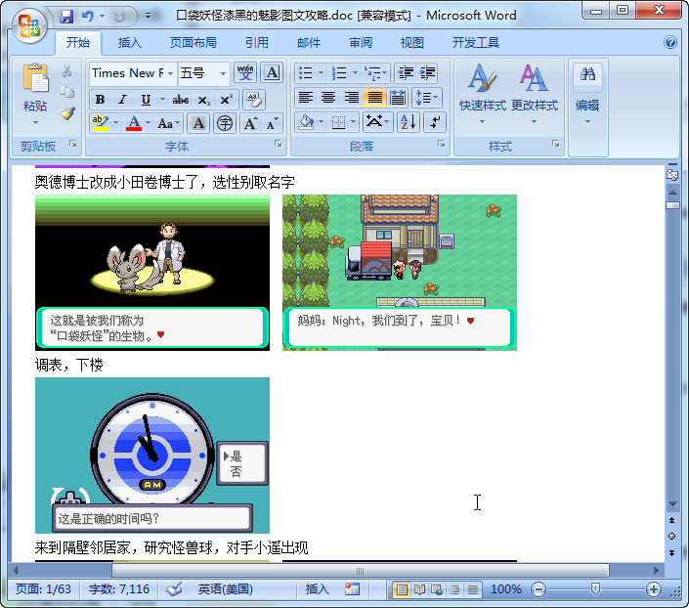689x608 pixels.
Task: Align text left
Action: pyautogui.click(x=306, y=97)
